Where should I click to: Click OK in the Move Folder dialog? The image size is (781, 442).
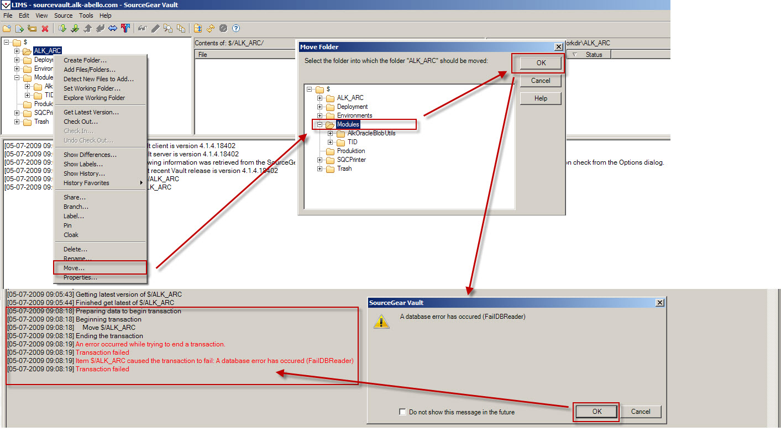541,63
